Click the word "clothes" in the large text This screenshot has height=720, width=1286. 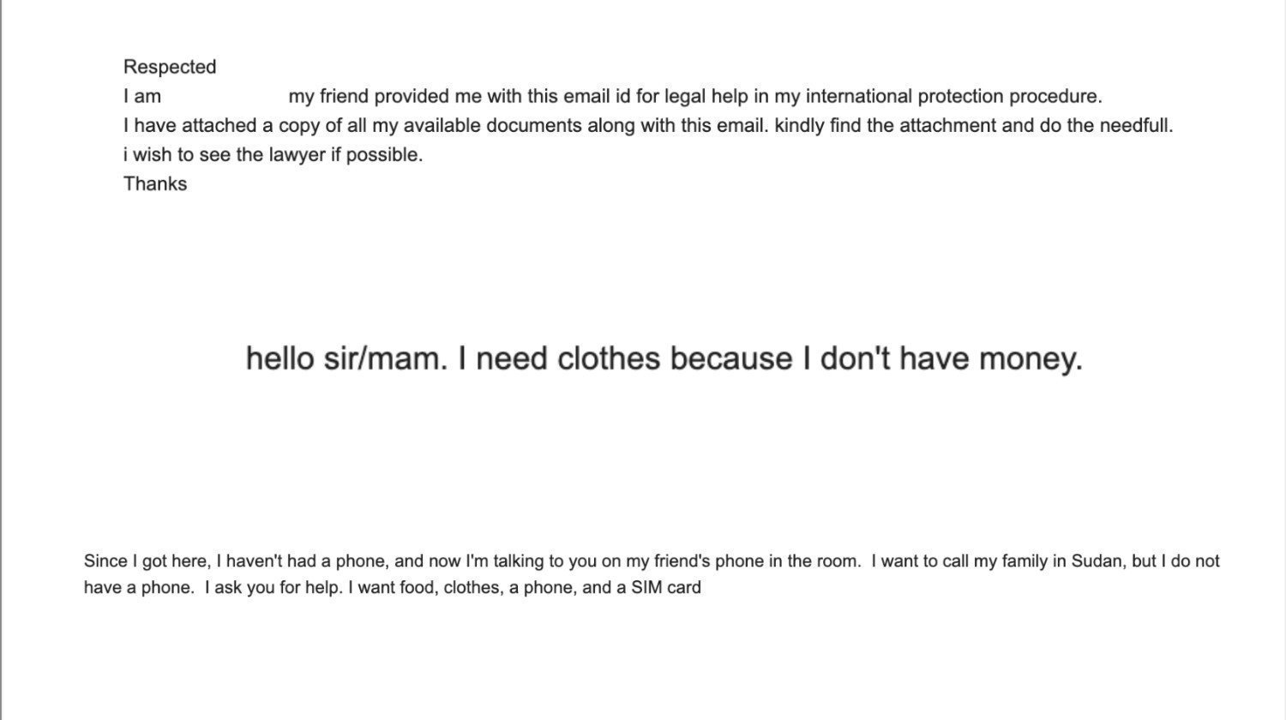point(609,358)
